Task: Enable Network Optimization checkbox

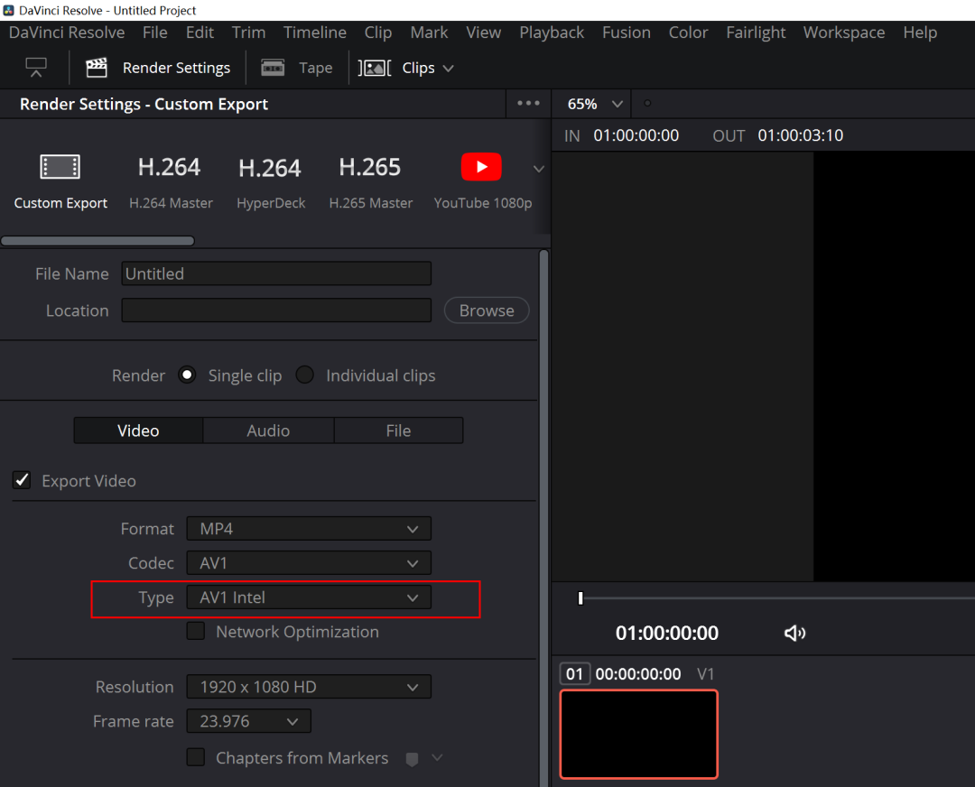Action: point(196,631)
